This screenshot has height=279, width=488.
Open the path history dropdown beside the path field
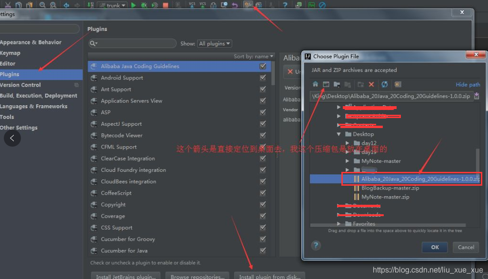coord(477,96)
